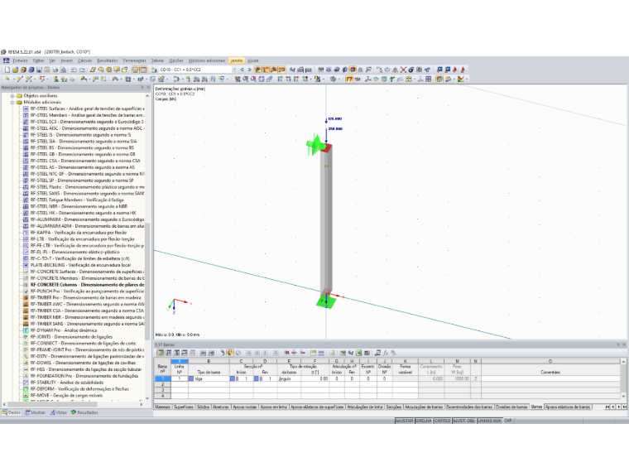
Task: Click the Redo arrow icon
Action: pos(82,70)
